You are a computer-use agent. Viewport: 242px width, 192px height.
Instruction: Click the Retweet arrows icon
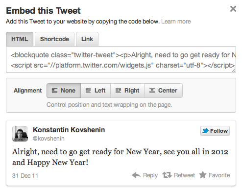[167, 175]
